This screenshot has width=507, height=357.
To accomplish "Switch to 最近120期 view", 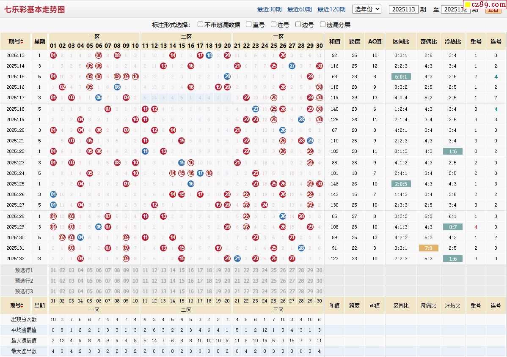I will pyautogui.click(x=331, y=9).
